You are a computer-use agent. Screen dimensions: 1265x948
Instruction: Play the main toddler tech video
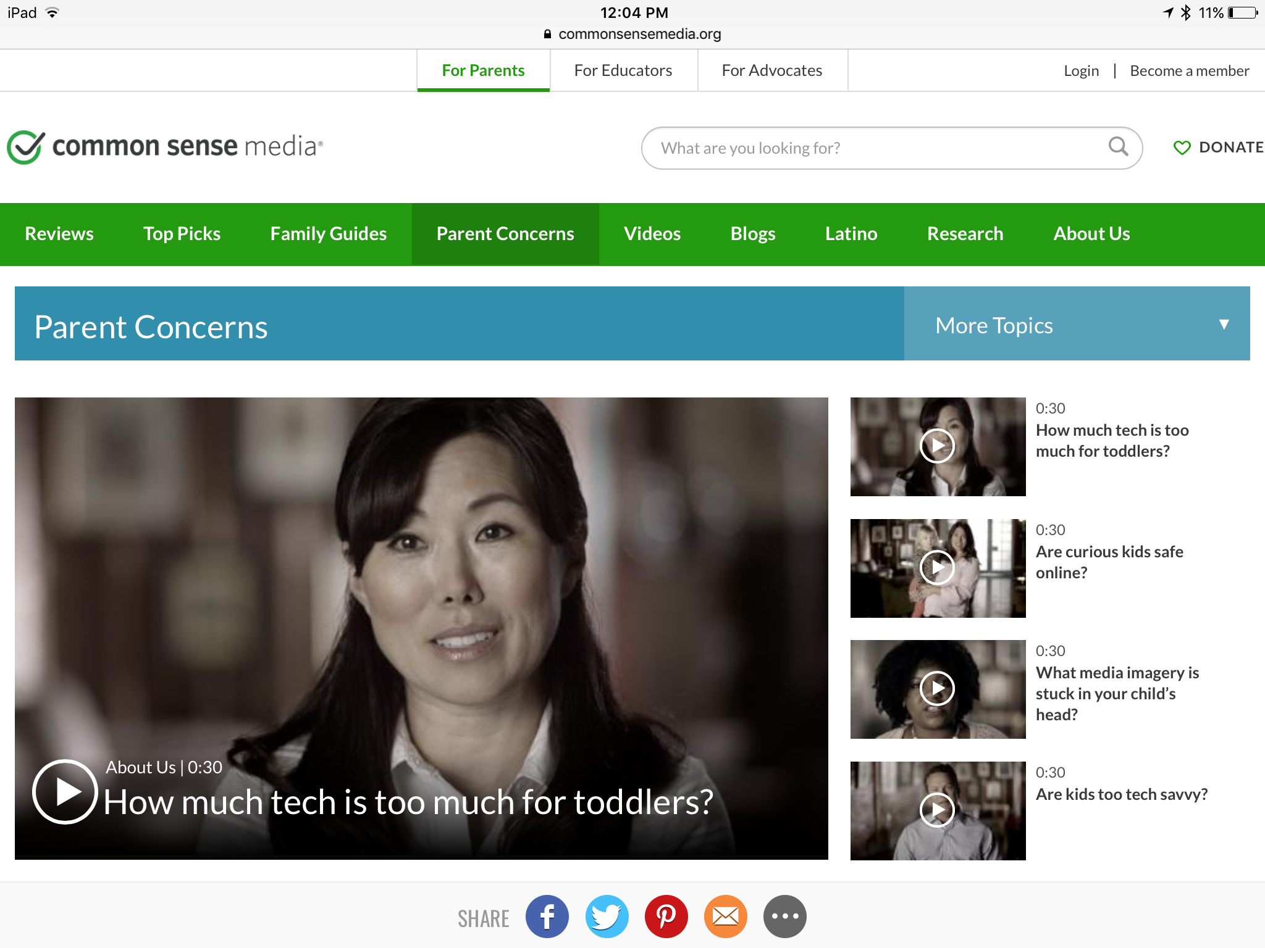coord(65,791)
